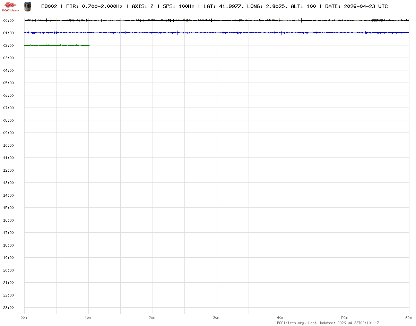Click the 30m minute axis label
The width and height of the screenshot is (416, 326).
(x=216, y=318)
